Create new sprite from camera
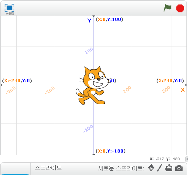Viewport: 188px width, 175px height. click(x=179, y=168)
